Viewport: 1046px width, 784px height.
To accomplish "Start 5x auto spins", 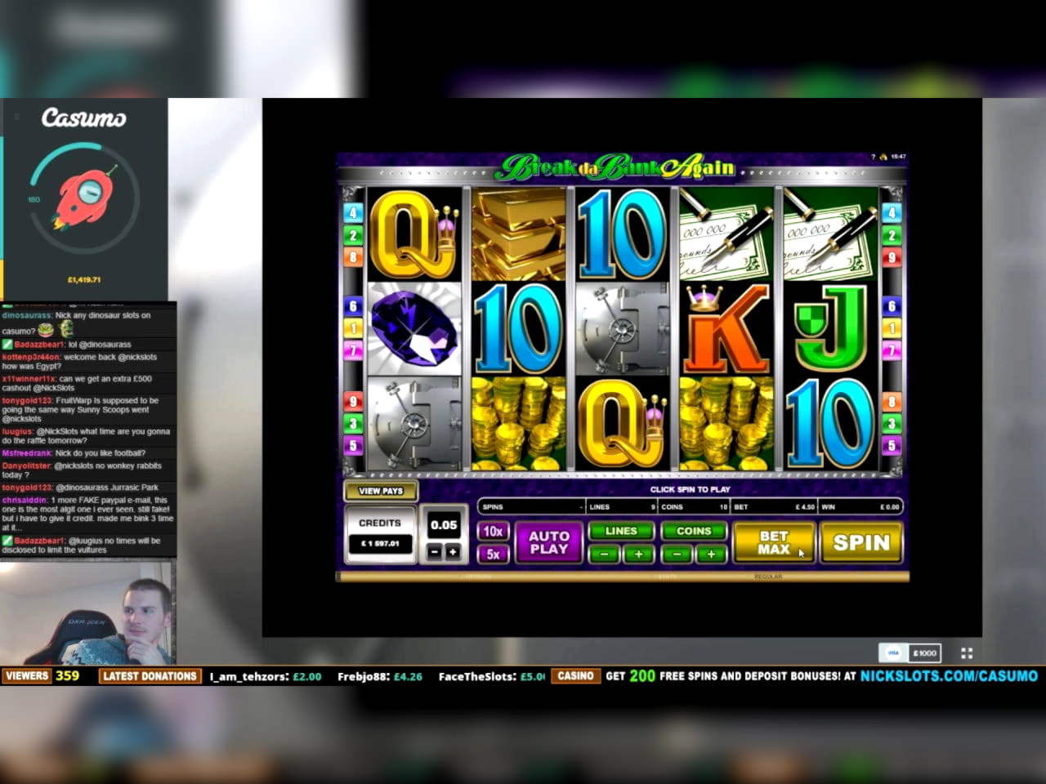I will pyautogui.click(x=493, y=554).
